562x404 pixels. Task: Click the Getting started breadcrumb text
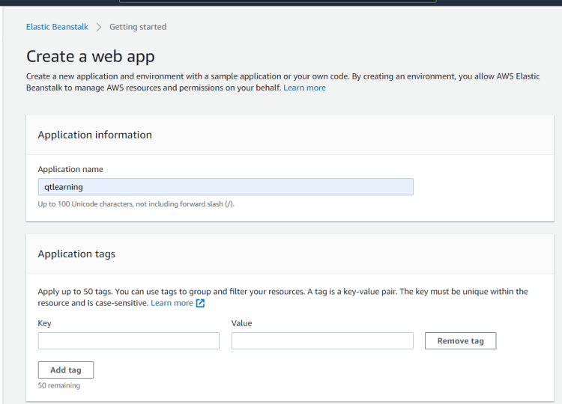[138, 27]
